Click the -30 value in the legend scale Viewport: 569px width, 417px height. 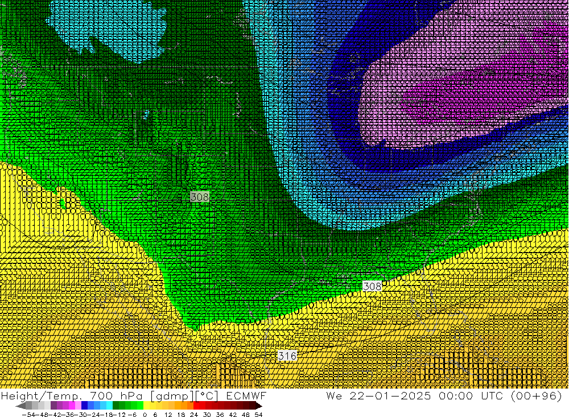pyautogui.click(x=80, y=415)
